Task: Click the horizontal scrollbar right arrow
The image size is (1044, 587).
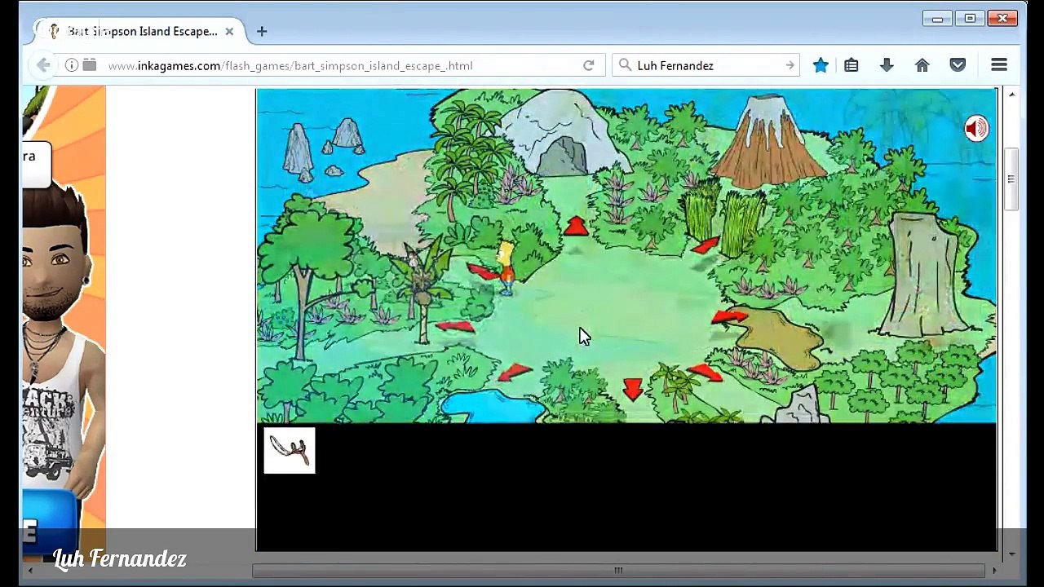Action: click(x=996, y=571)
